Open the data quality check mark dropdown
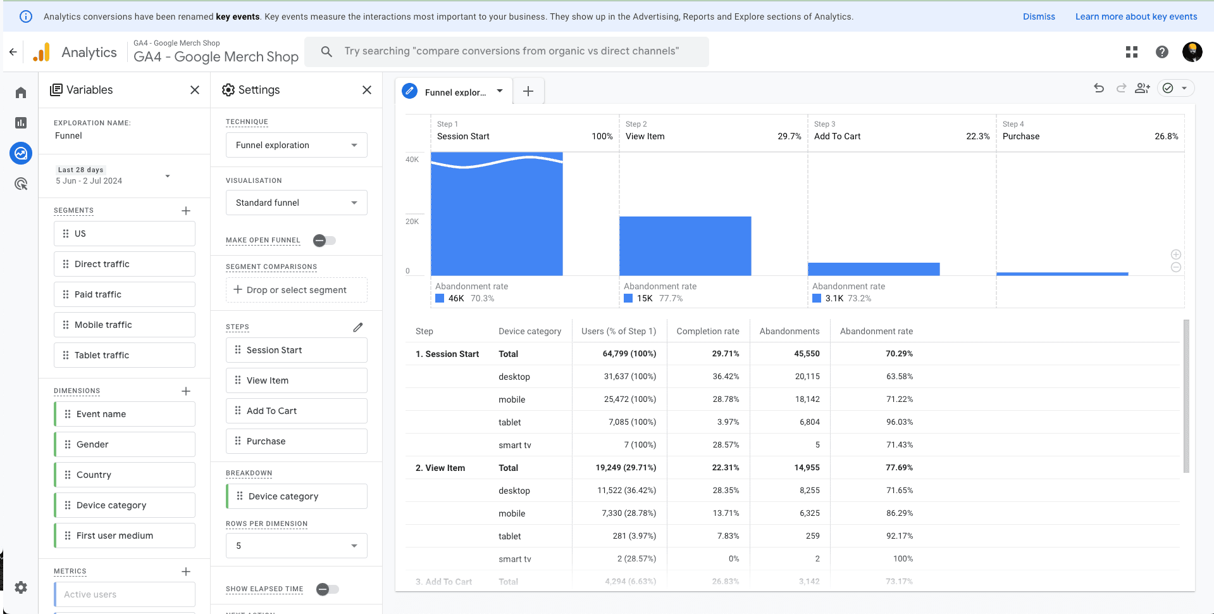Image resolution: width=1214 pixels, height=614 pixels. [1176, 88]
